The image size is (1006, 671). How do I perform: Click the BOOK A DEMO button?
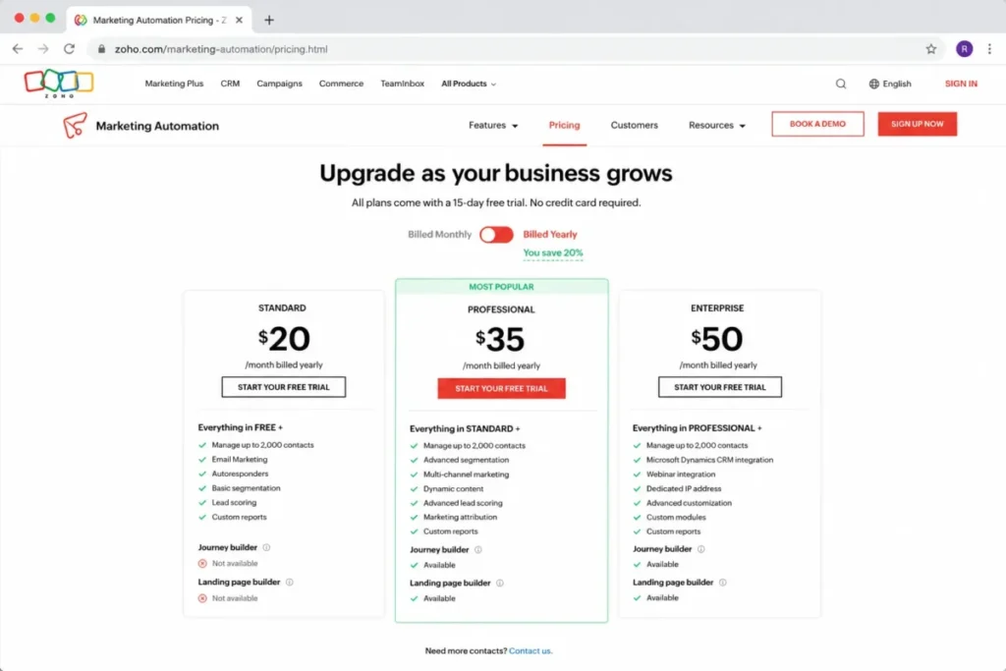pyautogui.click(x=817, y=124)
